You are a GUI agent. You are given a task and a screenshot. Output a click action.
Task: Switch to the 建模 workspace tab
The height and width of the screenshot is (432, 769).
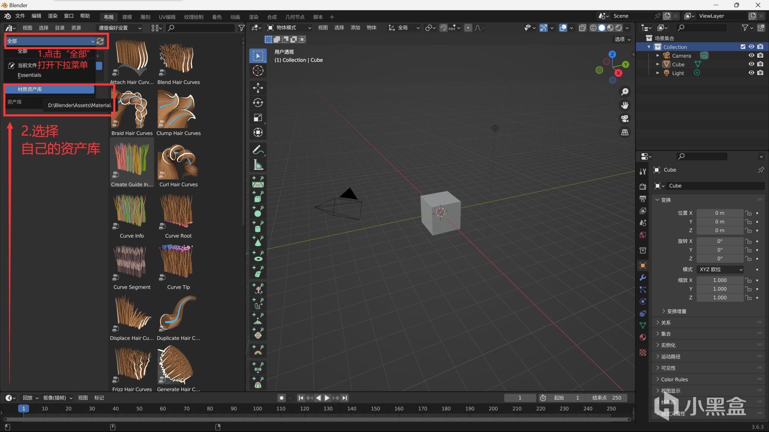(127, 17)
